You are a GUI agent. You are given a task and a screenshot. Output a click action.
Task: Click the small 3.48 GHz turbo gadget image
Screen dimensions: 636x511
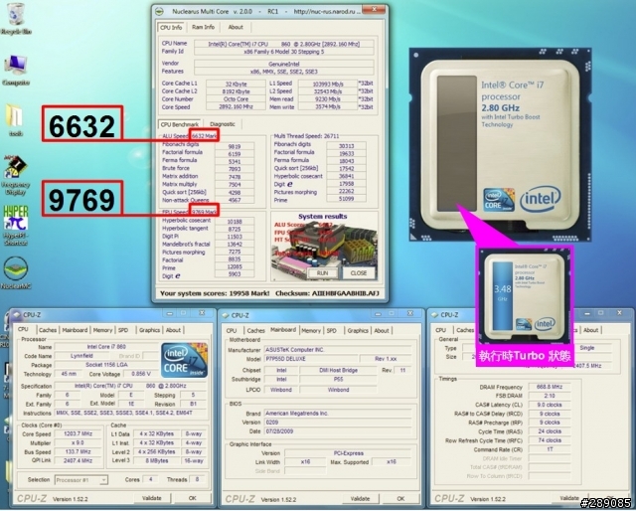525,296
